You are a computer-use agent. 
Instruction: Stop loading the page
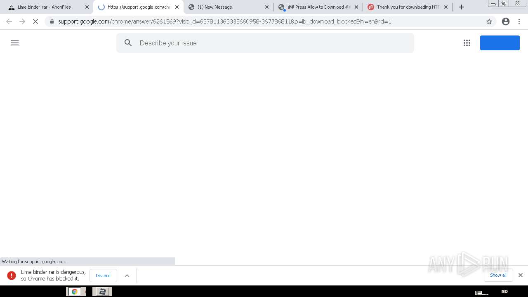point(35,21)
